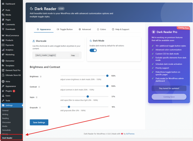The width and height of the screenshot is (193, 141).
Task: Open the Dashboard icon in sidebar
Action: click(3, 4)
